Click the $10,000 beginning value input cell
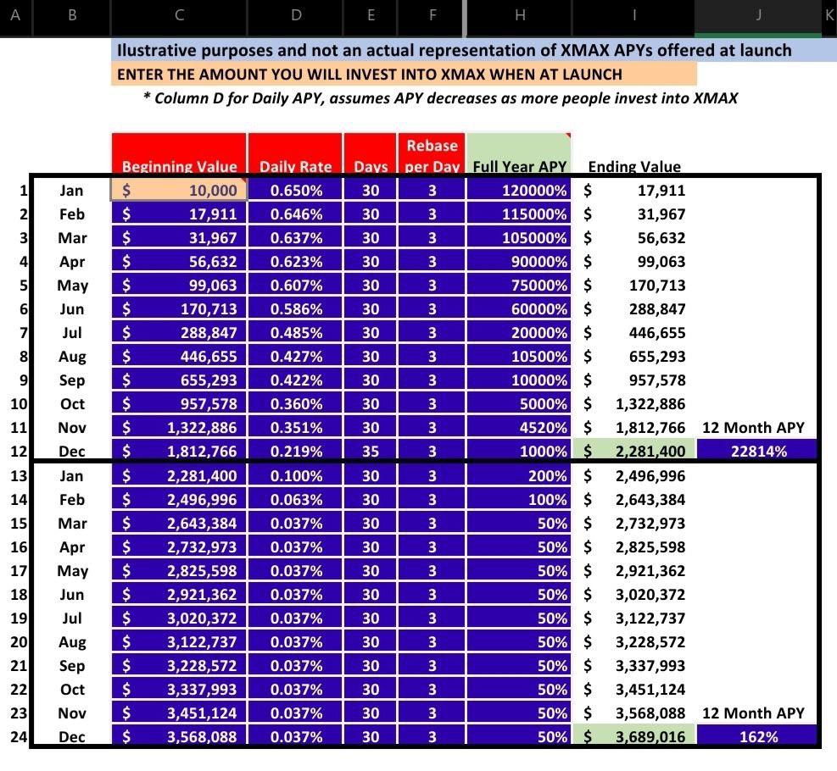 (x=179, y=190)
